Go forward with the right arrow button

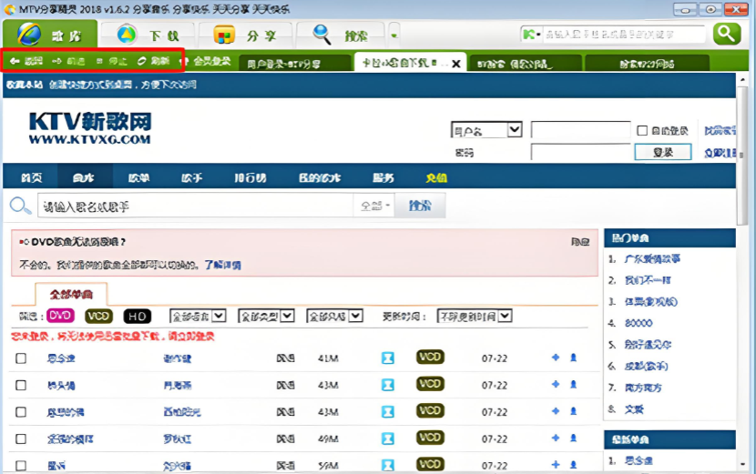point(68,61)
